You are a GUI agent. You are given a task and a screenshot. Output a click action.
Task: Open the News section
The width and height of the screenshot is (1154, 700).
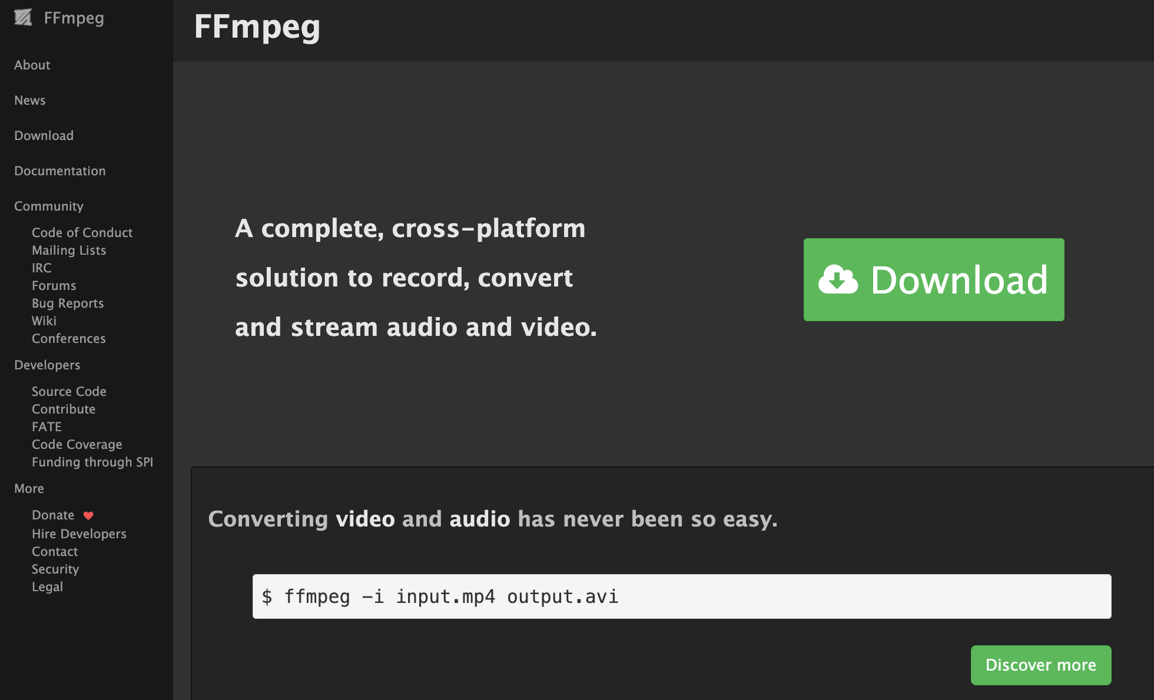(x=30, y=100)
